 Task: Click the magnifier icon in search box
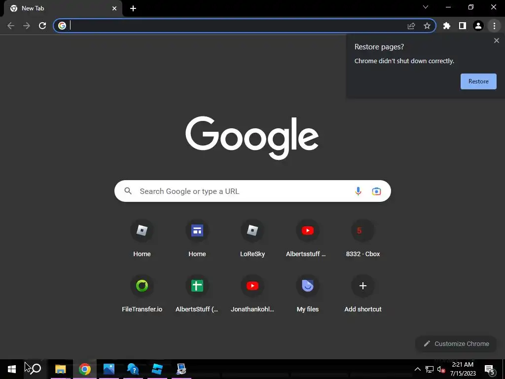[x=128, y=191]
